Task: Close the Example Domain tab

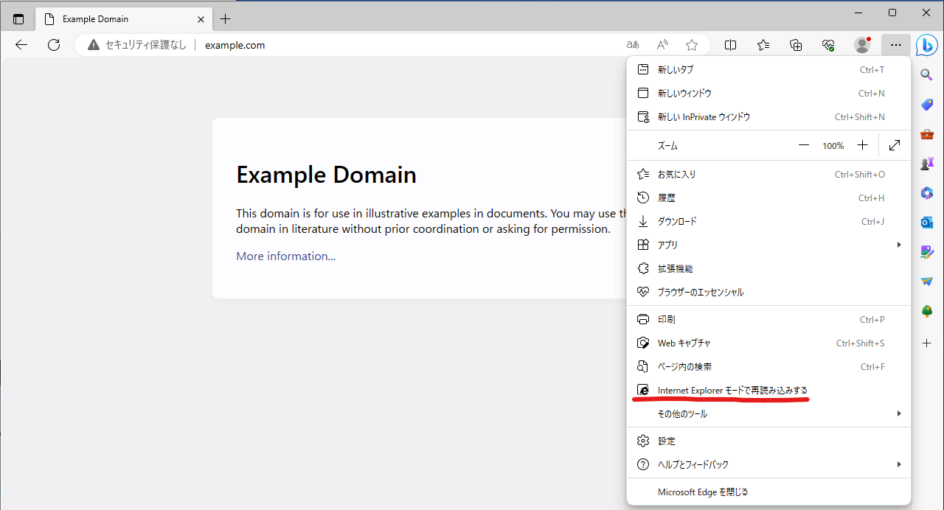Action: click(201, 19)
